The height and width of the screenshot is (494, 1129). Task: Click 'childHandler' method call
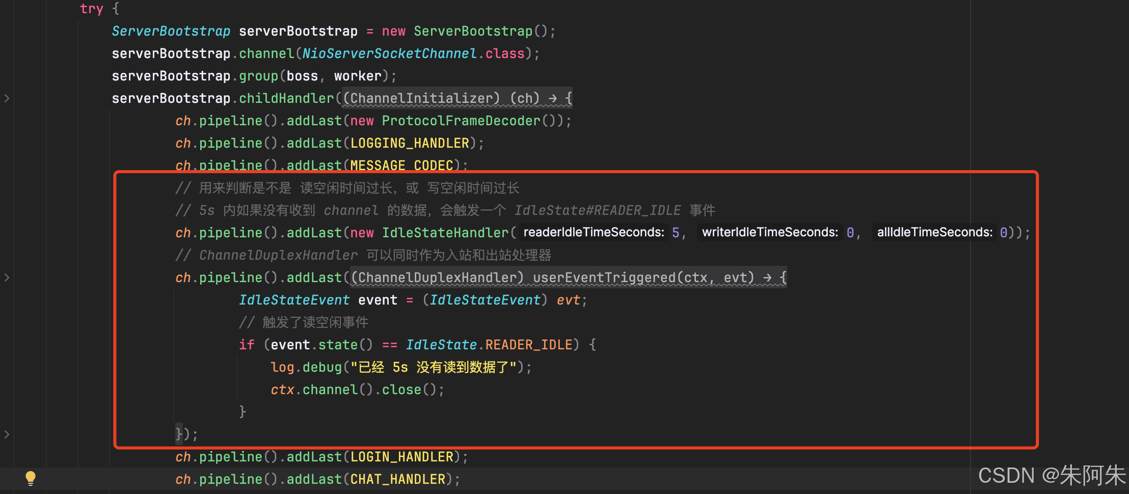point(286,98)
